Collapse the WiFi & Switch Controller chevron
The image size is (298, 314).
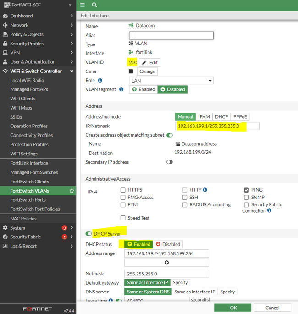click(x=72, y=71)
